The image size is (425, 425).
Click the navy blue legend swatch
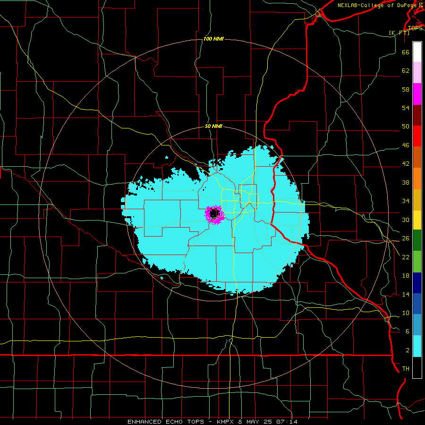tap(417, 283)
